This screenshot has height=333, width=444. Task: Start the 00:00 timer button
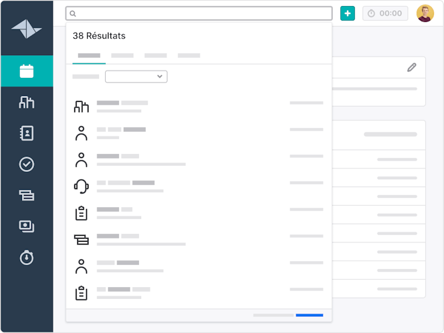tap(385, 13)
